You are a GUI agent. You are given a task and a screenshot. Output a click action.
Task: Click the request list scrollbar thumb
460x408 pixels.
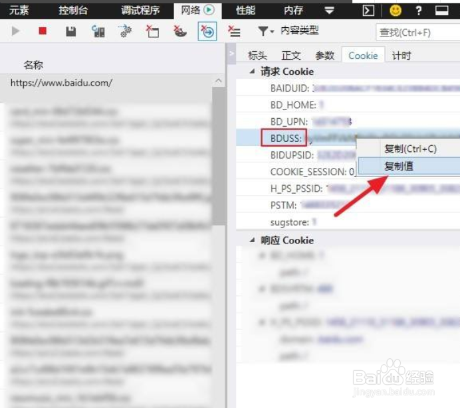(x=219, y=156)
